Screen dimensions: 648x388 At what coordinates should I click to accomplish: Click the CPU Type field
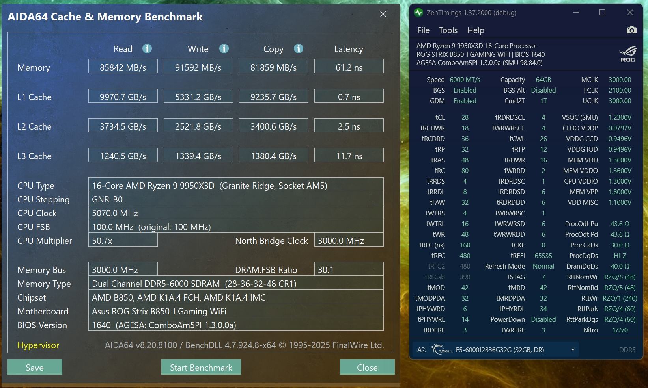(x=236, y=185)
